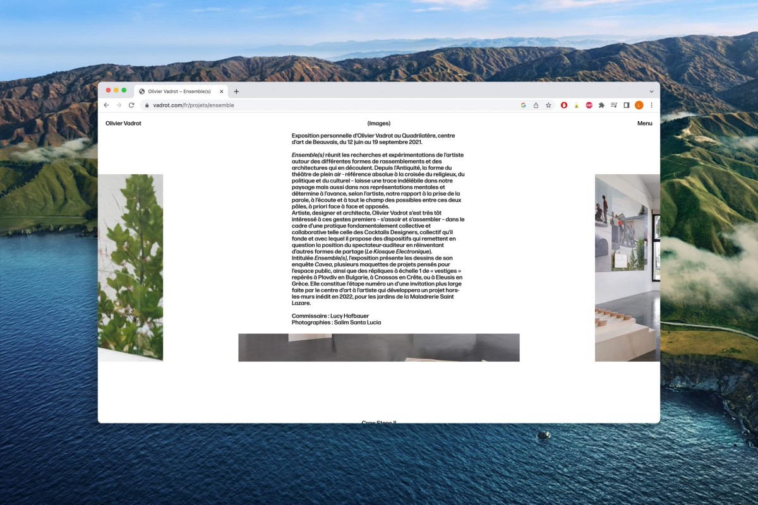Open site info via lock icon
Viewport: 758px width, 505px height.
[x=147, y=105]
